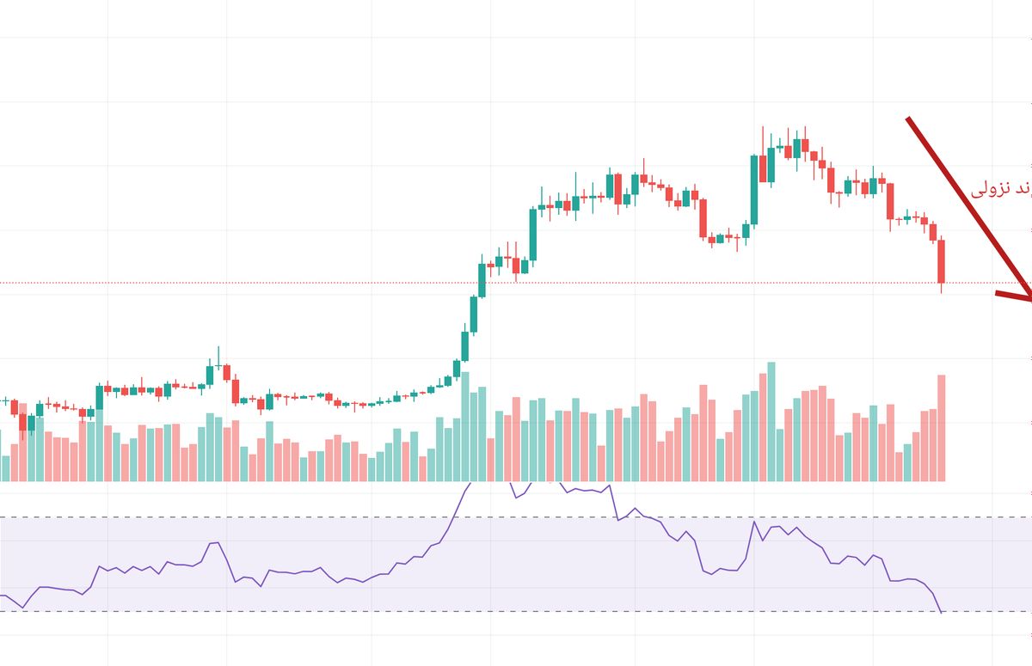Viewport: 1032px width, 666px height.
Task: Select the large red candle before the mid-chart dip
Action: coord(703,217)
